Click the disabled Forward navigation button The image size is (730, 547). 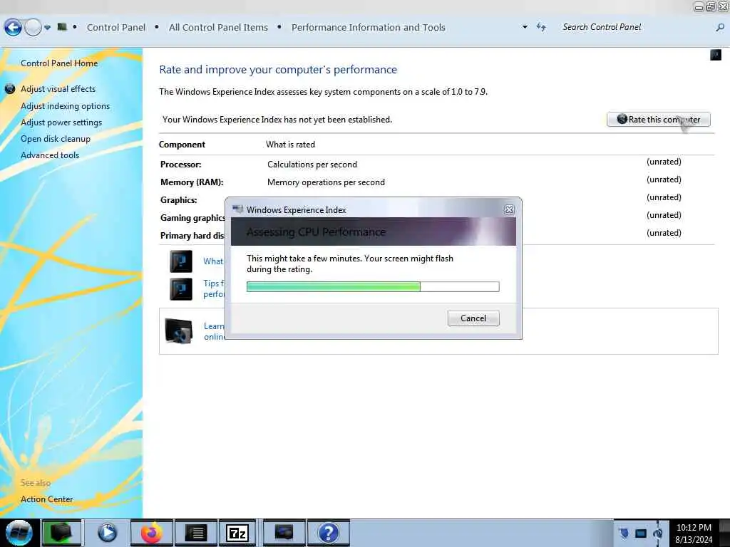[33, 28]
